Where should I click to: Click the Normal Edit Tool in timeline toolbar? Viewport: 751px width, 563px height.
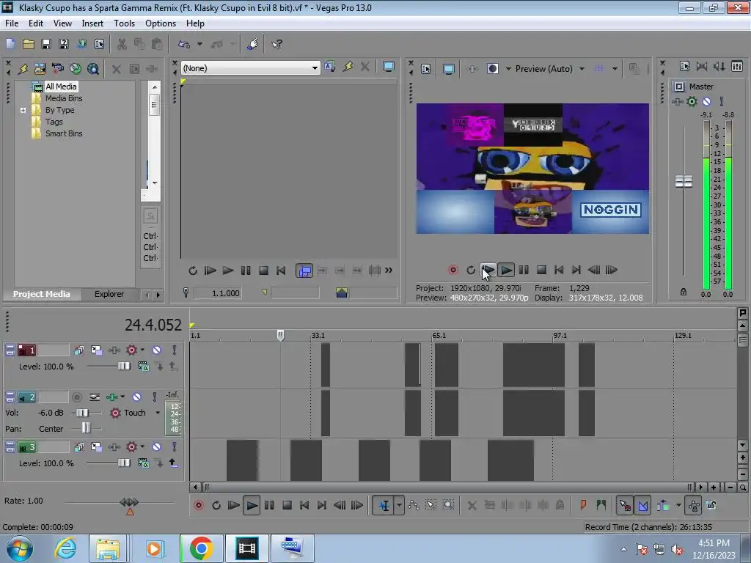(384, 505)
